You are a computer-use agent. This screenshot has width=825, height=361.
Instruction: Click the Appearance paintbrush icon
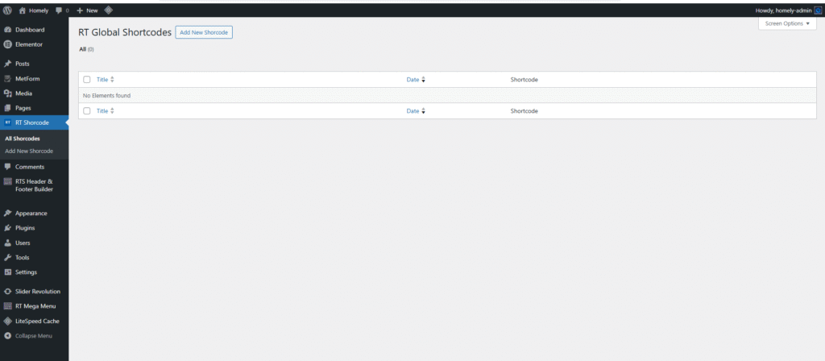click(7, 214)
